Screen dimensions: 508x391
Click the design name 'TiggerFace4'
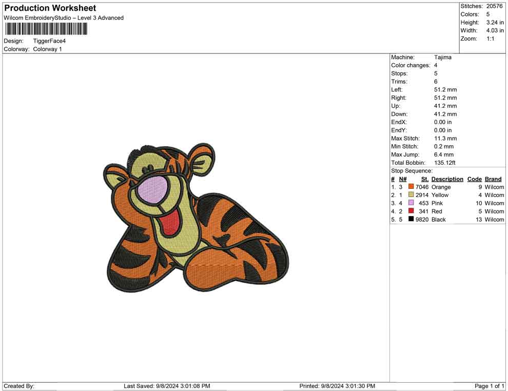(x=49, y=41)
